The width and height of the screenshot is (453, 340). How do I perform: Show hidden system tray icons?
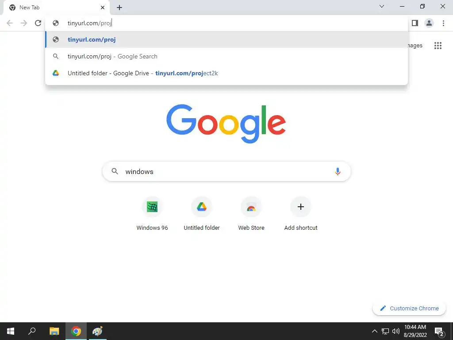coord(374,331)
